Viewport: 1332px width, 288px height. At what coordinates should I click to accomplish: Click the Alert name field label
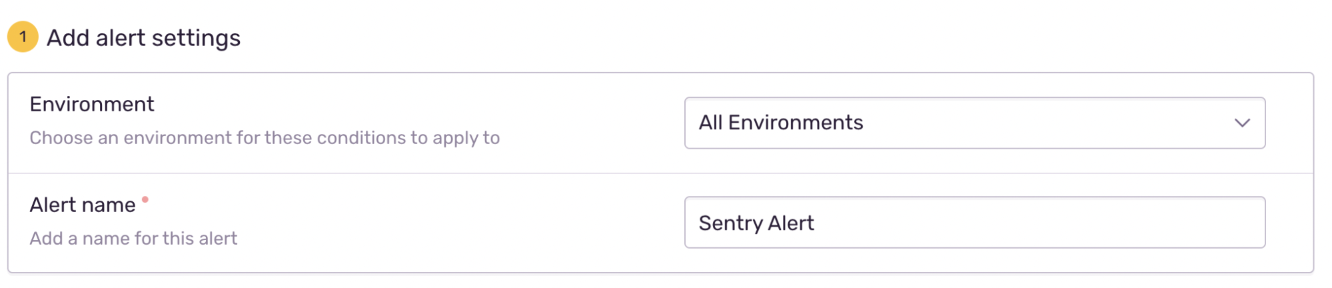click(83, 205)
